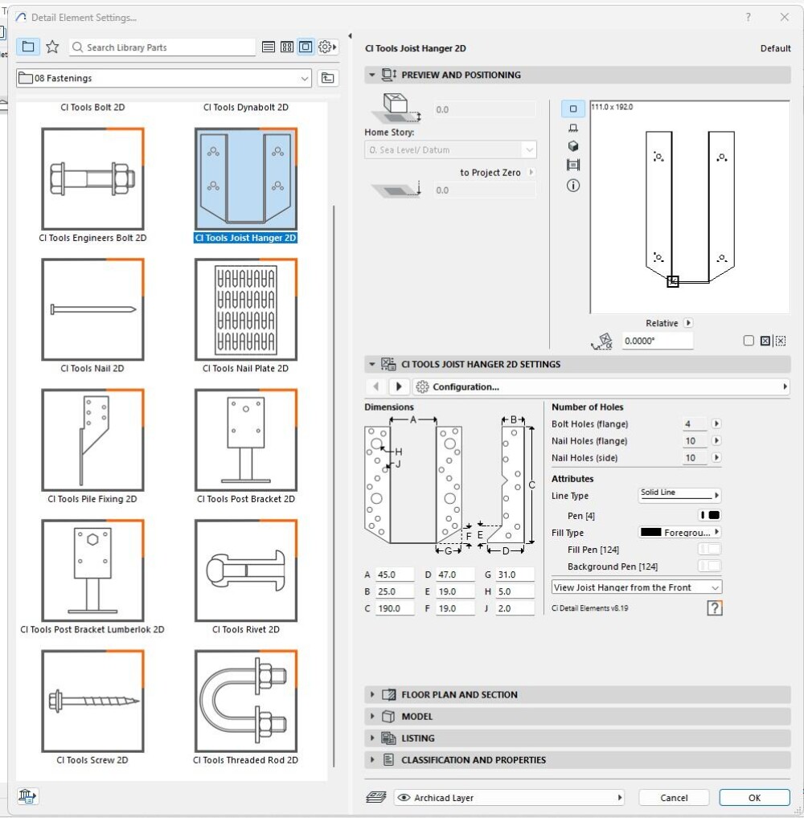
Task: Toggle the Background Pen [124] switch
Action: 709,566
